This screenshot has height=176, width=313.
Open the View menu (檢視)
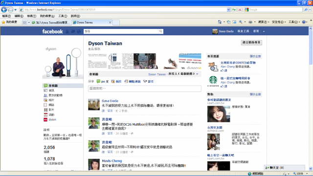click(x=31, y=16)
